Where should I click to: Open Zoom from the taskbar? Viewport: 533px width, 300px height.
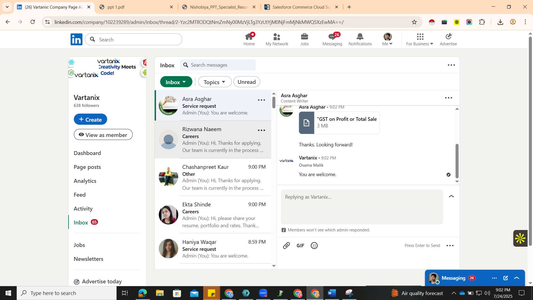[x=263, y=293]
